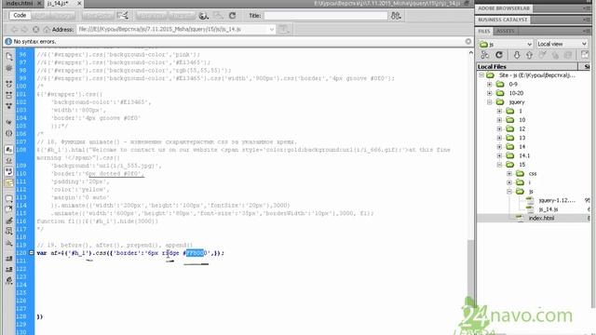Click the document Title field
The image size is (596, 335).
[326, 16]
